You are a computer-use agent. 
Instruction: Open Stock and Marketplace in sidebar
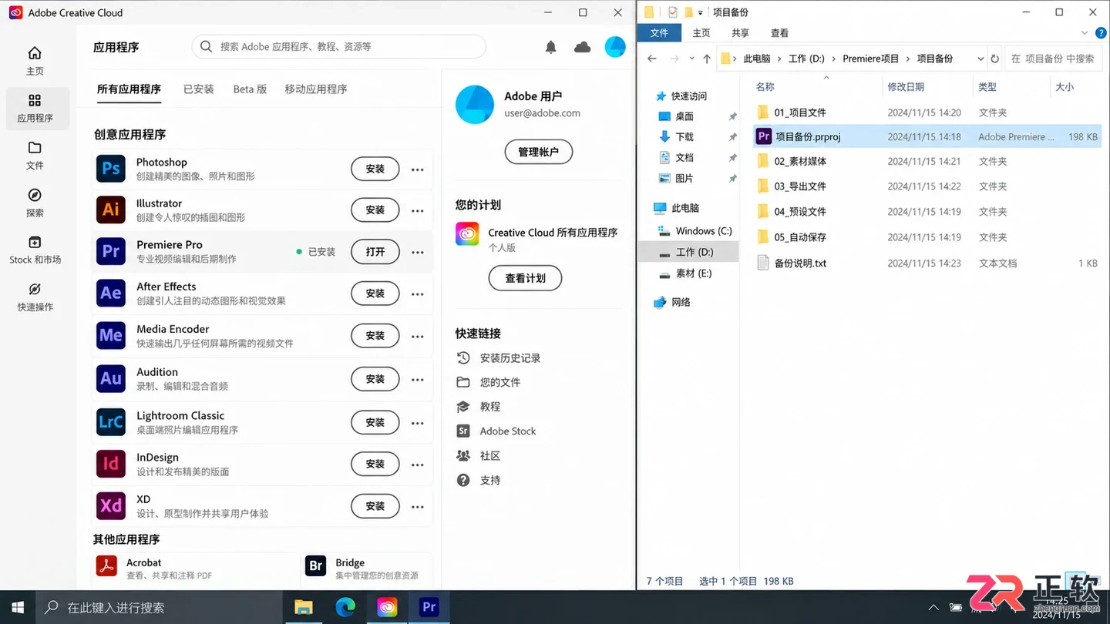coord(35,250)
